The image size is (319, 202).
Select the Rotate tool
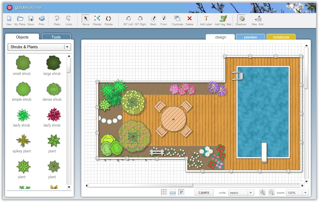coord(108,19)
